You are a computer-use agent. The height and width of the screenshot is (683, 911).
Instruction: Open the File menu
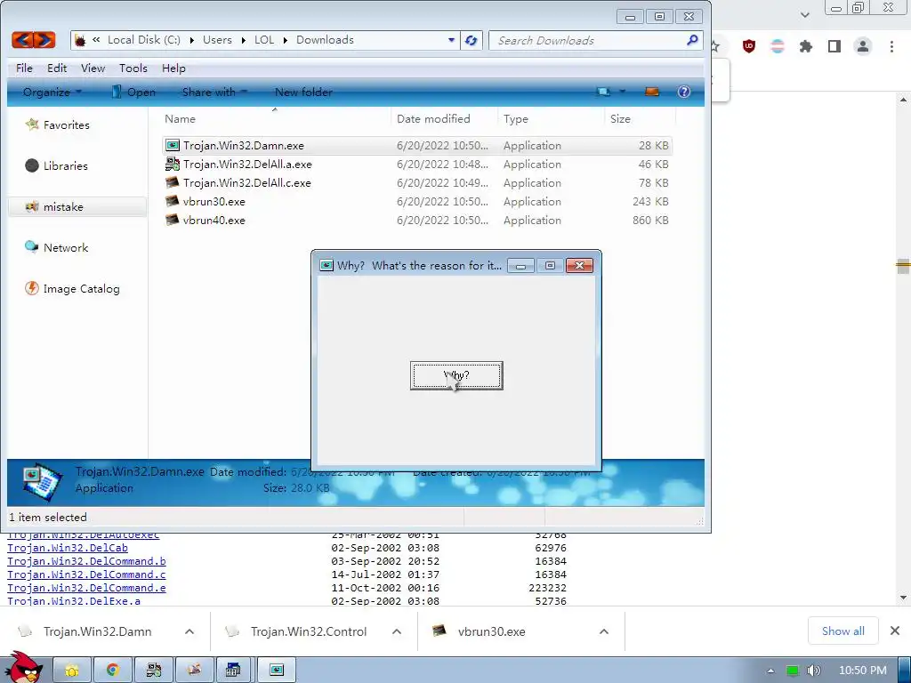tap(24, 68)
